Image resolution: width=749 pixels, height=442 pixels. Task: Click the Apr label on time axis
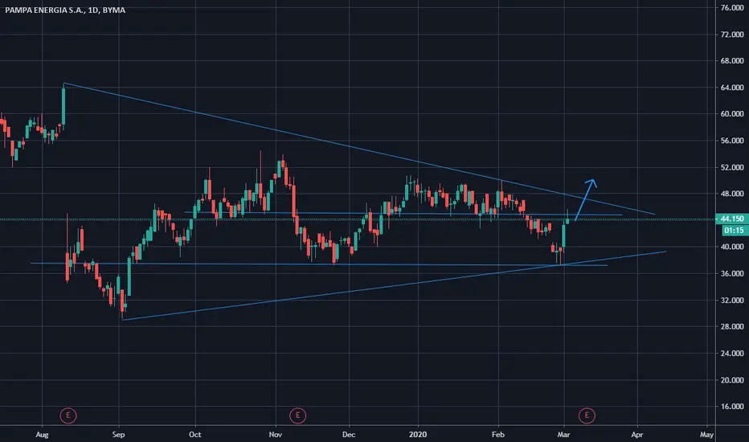(636, 434)
